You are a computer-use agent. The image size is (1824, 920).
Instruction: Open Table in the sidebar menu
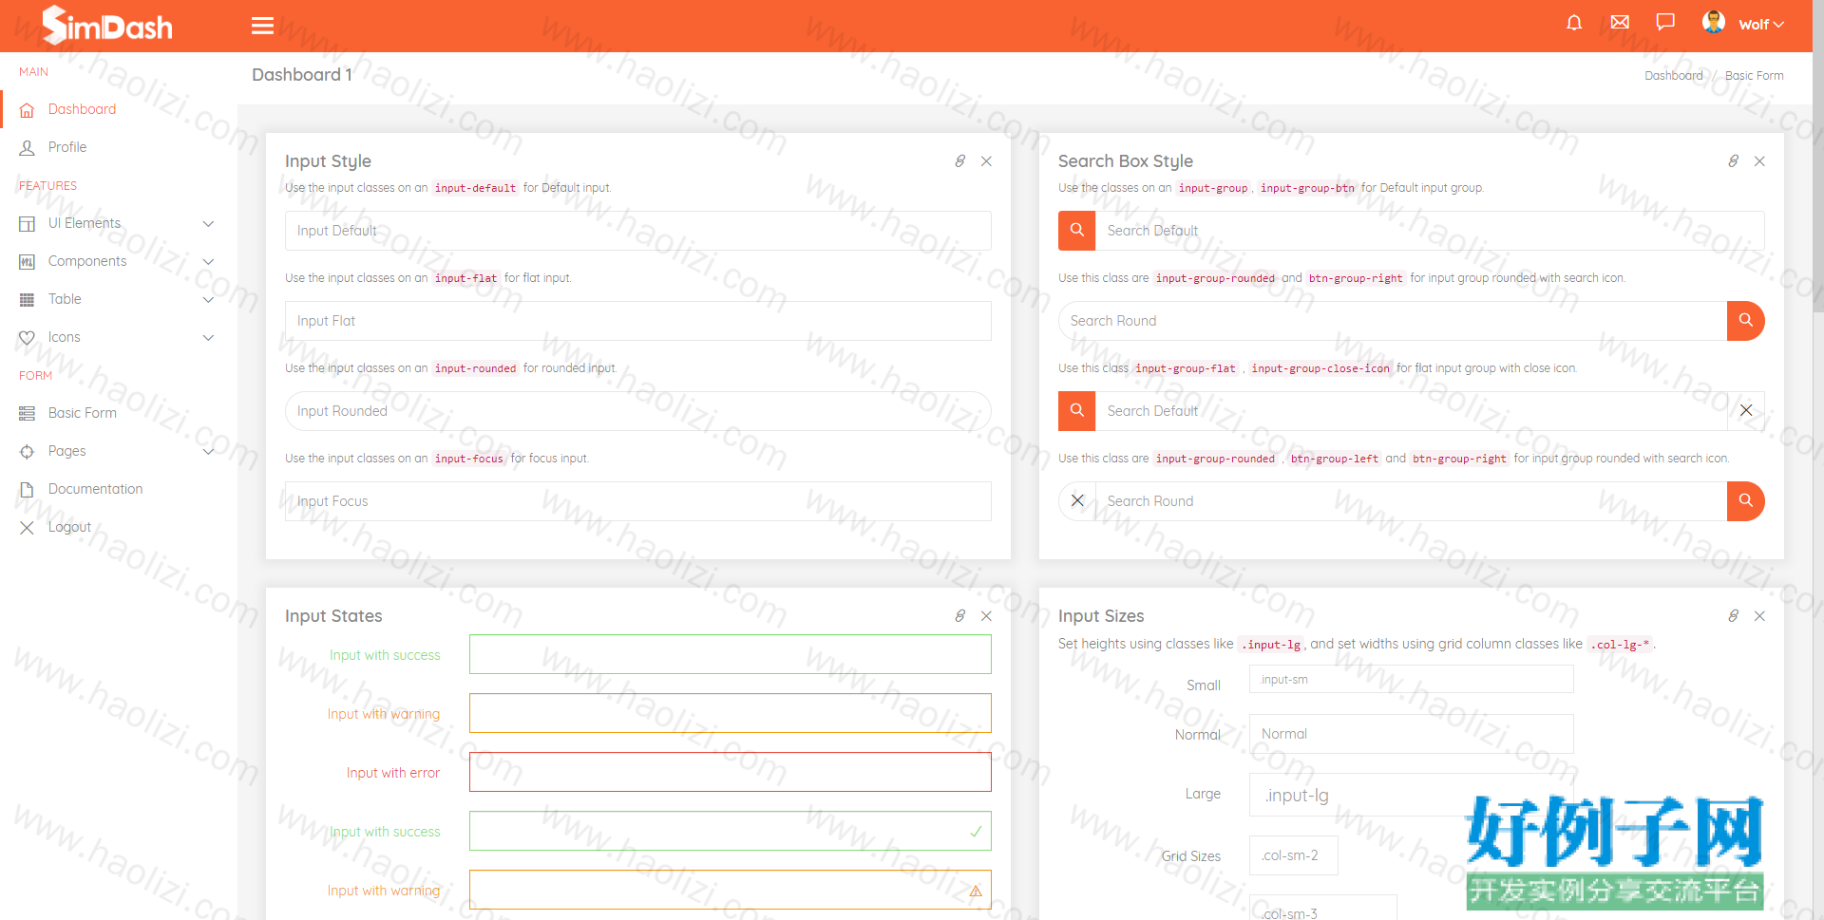65,299
